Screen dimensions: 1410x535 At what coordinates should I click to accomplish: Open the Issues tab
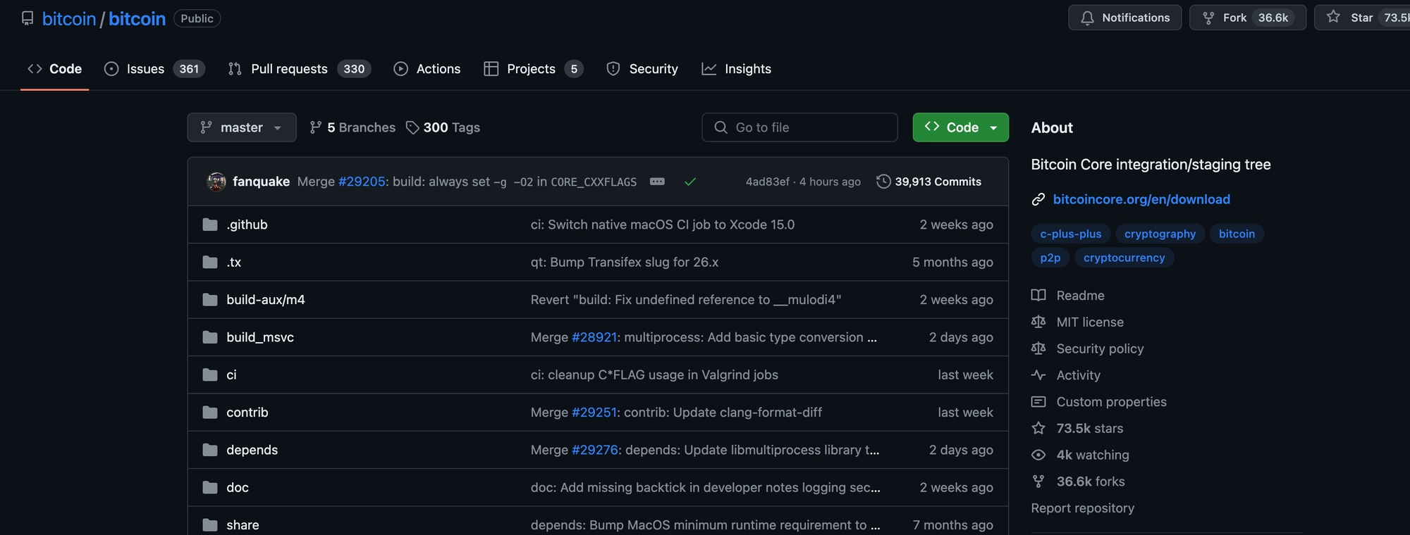click(x=154, y=69)
